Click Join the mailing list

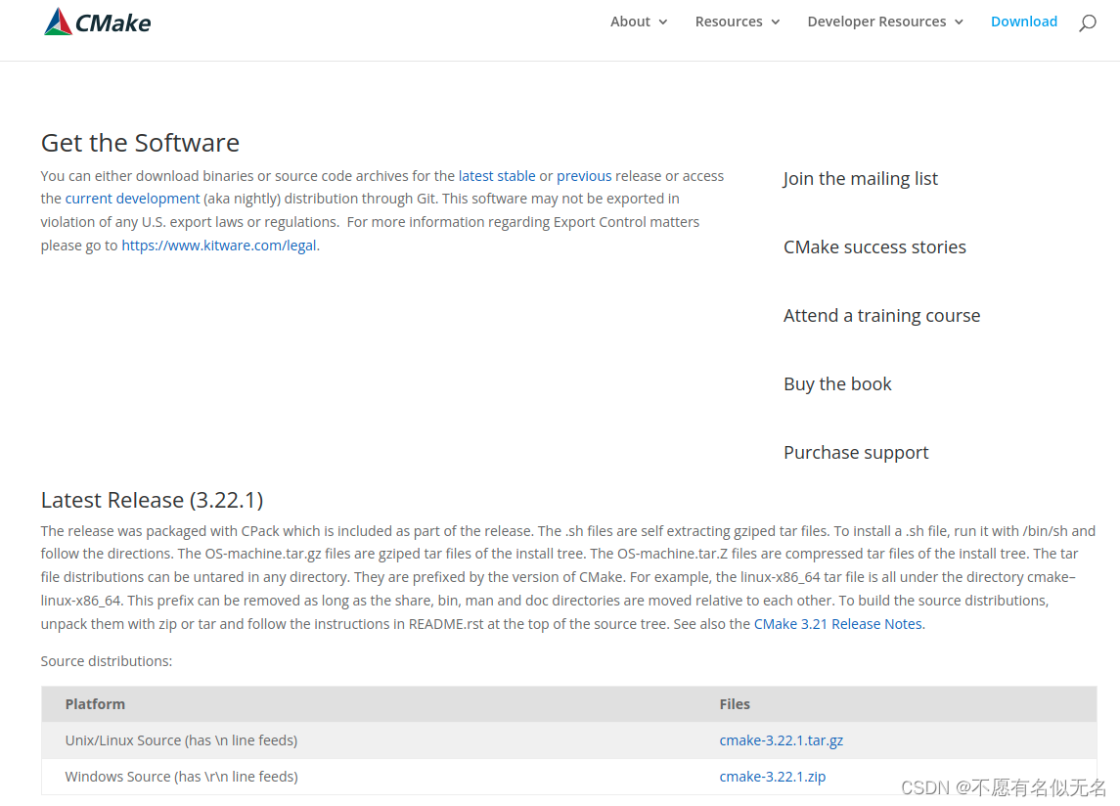click(860, 179)
